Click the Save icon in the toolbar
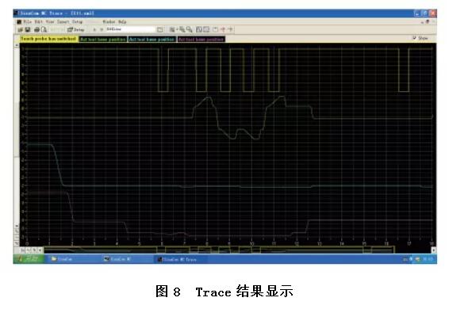Screen dimensions: 449x309 tap(28, 29)
